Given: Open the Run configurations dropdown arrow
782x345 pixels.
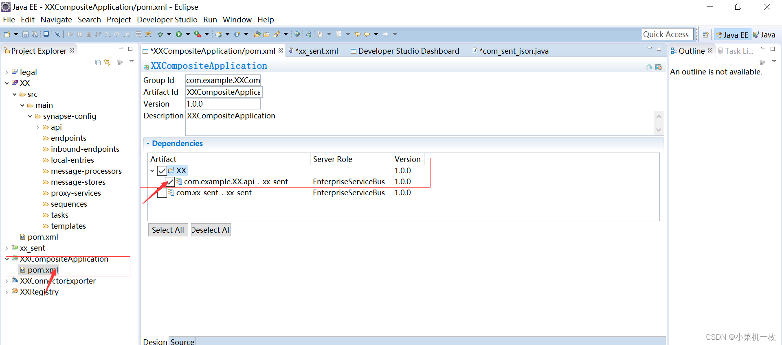Looking at the screenshot, I should pos(188,34).
